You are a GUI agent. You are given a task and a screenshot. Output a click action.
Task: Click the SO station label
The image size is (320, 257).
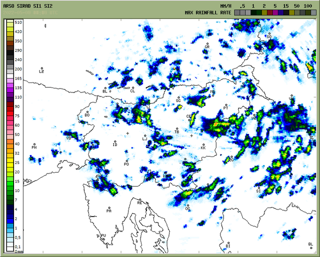[x=269, y=36]
